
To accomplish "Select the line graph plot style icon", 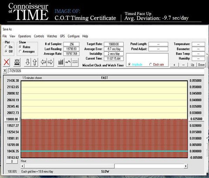I will (x=68, y=62).
